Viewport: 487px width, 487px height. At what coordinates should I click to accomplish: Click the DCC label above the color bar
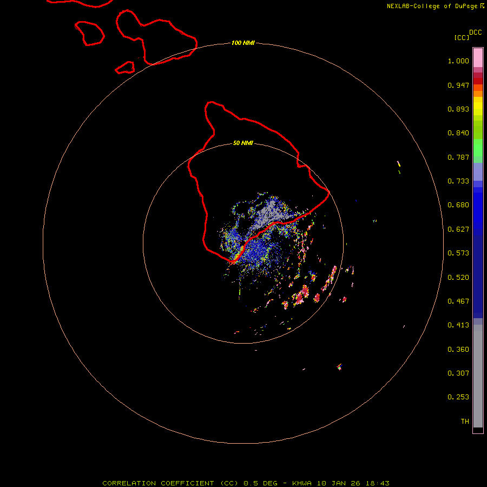(475, 32)
